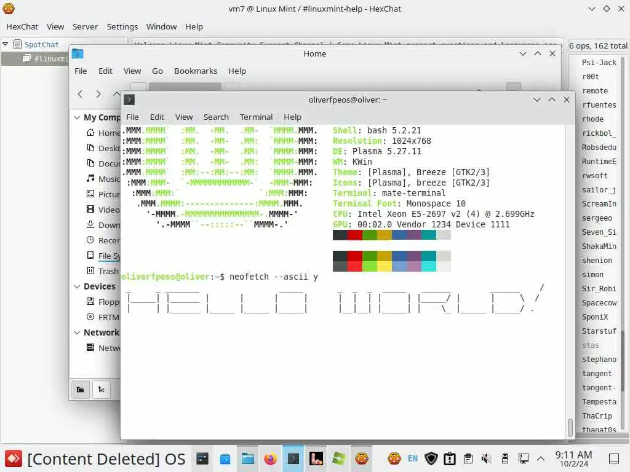Viewport: 630px width, 472px height.
Task: Open the removable devices tray icon
Action: [504, 458]
